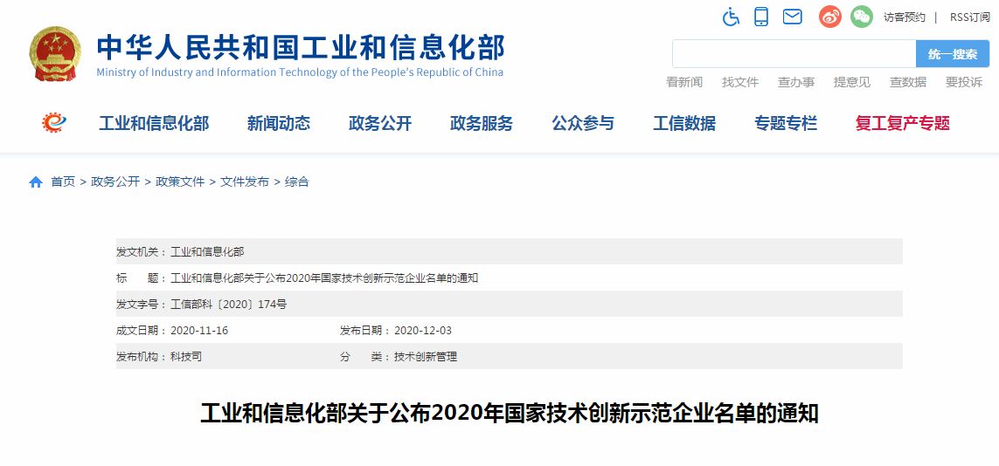Open the mobile version phone icon
Image resolution: width=999 pixels, height=466 pixels.
coord(761,17)
